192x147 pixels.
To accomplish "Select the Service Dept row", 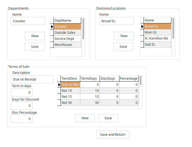I will click(67, 39).
